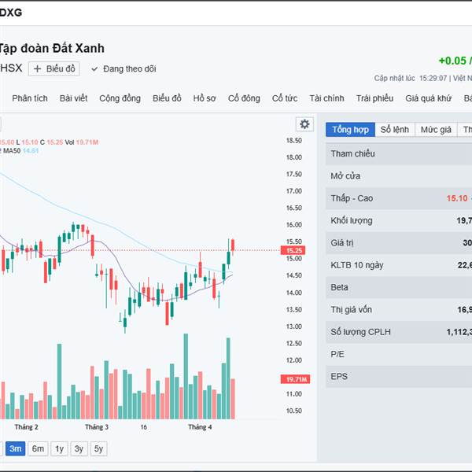Image resolution: width=472 pixels, height=472 pixels.
Task: Click the Cộng đồng community link
Action: (x=120, y=98)
